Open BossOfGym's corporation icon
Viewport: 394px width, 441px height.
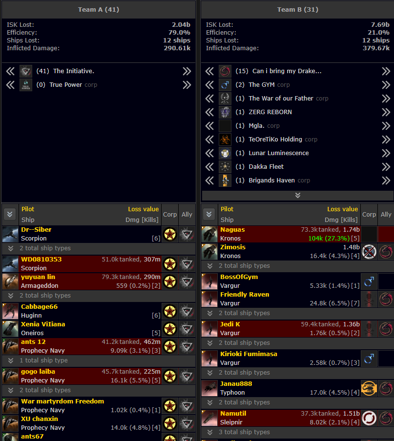click(x=369, y=281)
